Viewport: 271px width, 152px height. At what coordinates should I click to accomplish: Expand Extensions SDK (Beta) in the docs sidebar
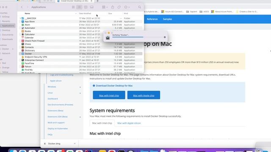[x=80, y=117]
